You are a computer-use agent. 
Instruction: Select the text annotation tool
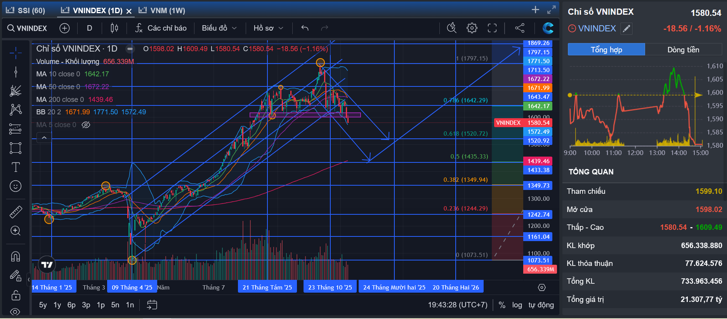pyautogui.click(x=16, y=167)
